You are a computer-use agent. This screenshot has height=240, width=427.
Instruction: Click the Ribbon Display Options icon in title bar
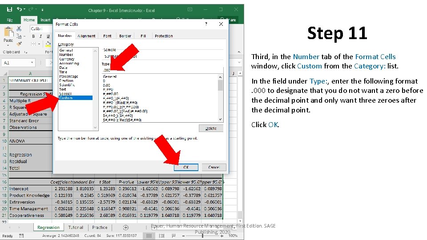pyautogui.click(x=190, y=9)
